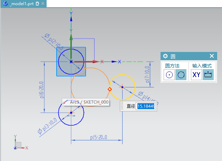Click the center point of the lower blue circle
The height and width of the screenshot is (161, 222).
coord(71,112)
